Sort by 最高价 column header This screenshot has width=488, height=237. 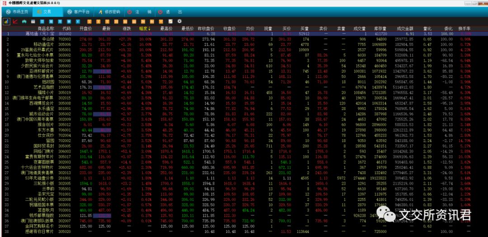(x=166, y=28)
